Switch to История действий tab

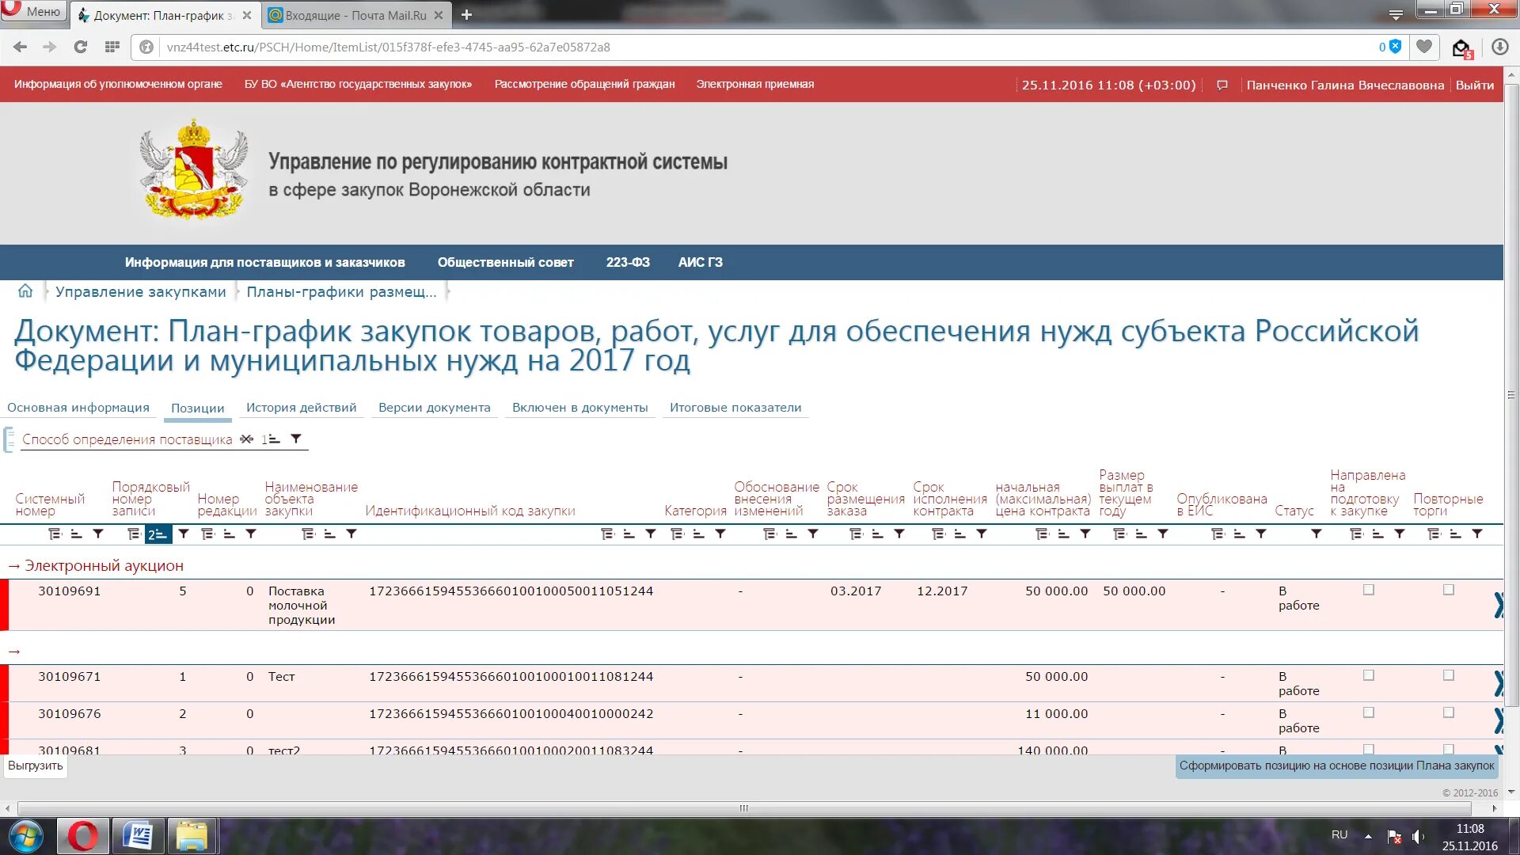point(301,408)
